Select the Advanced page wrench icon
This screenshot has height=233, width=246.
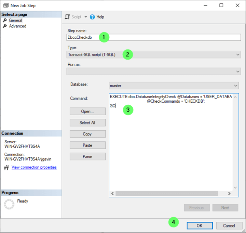tap(5, 26)
